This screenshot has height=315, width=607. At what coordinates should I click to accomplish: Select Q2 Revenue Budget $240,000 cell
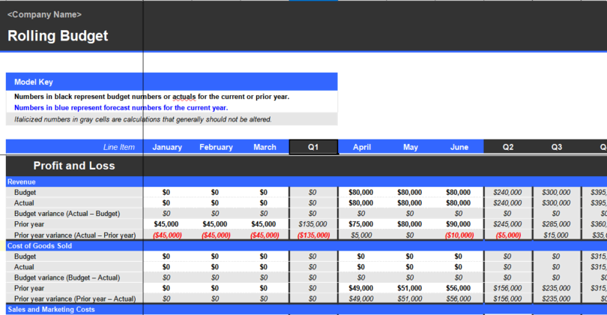click(x=508, y=192)
